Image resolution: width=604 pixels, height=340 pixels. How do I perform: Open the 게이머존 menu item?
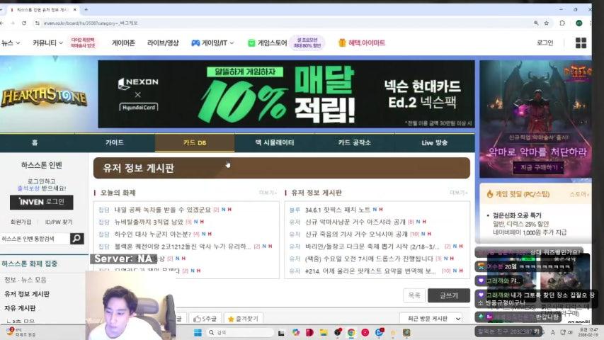[123, 42]
